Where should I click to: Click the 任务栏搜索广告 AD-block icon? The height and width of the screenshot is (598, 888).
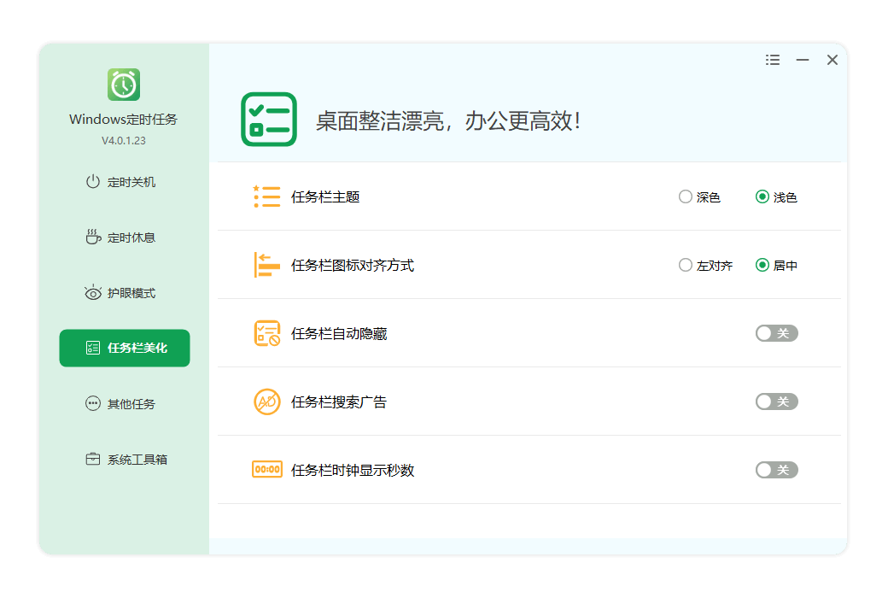266,402
